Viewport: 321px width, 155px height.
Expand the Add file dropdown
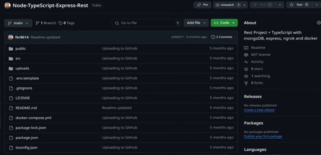196,23
